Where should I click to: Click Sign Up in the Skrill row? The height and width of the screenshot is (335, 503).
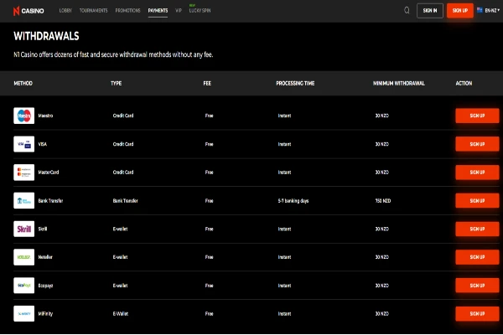point(477,229)
